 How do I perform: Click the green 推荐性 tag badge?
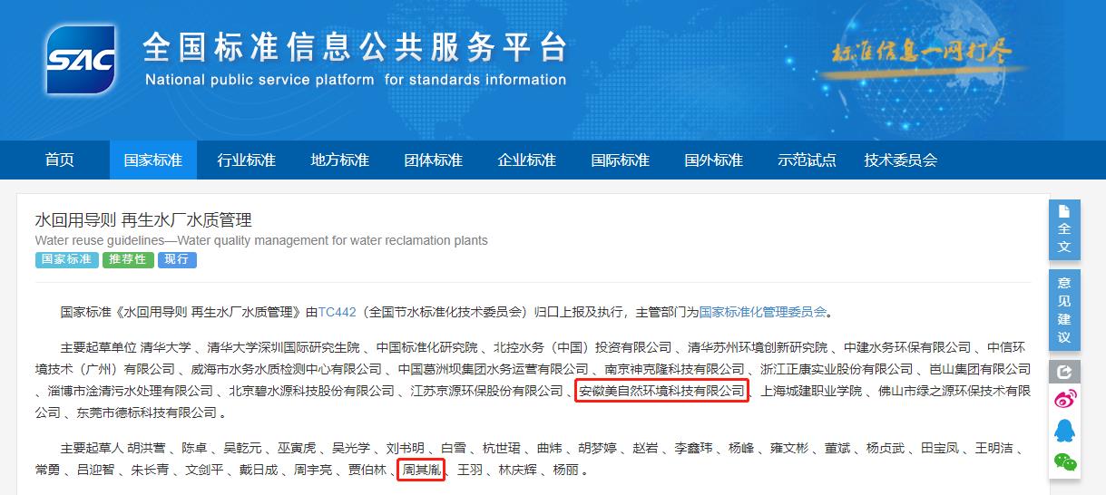click(x=128, y=259)
